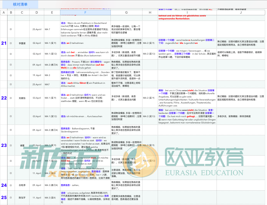Select column B header
267x205 pixels.
(11, 13)
